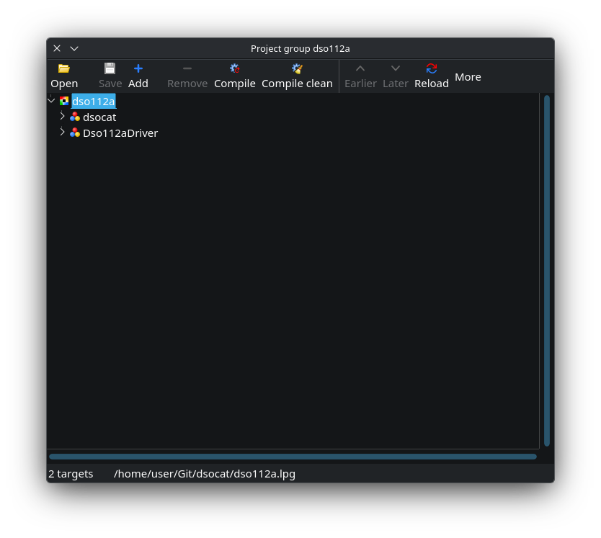
Task: Click the Dso112aDriver project icon
Action: point(75,133)
